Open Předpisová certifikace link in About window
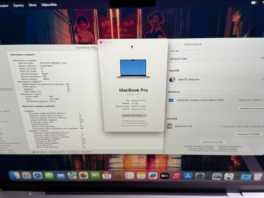 pos(134,121)
